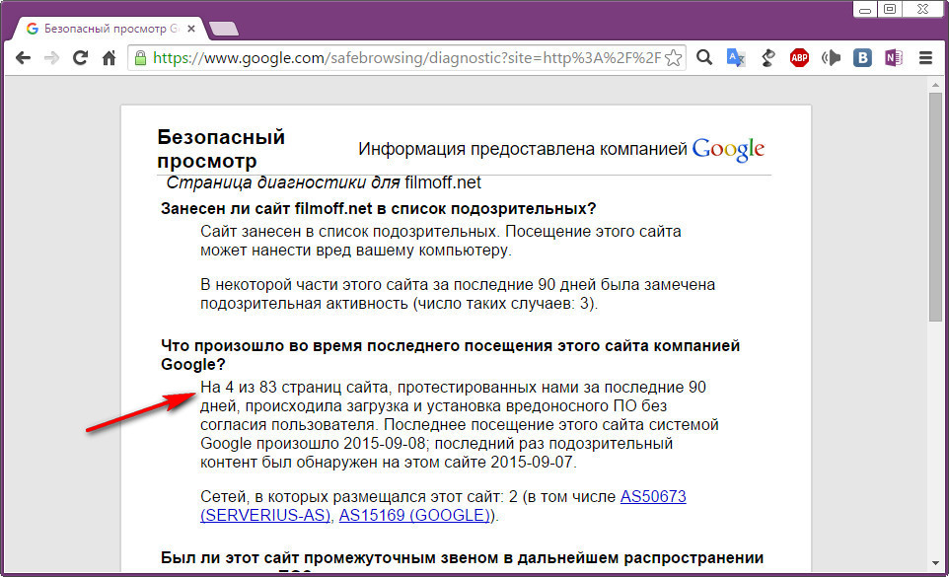Open a new tab
This screenshot has width=949, height=577.
coord(223,29)
